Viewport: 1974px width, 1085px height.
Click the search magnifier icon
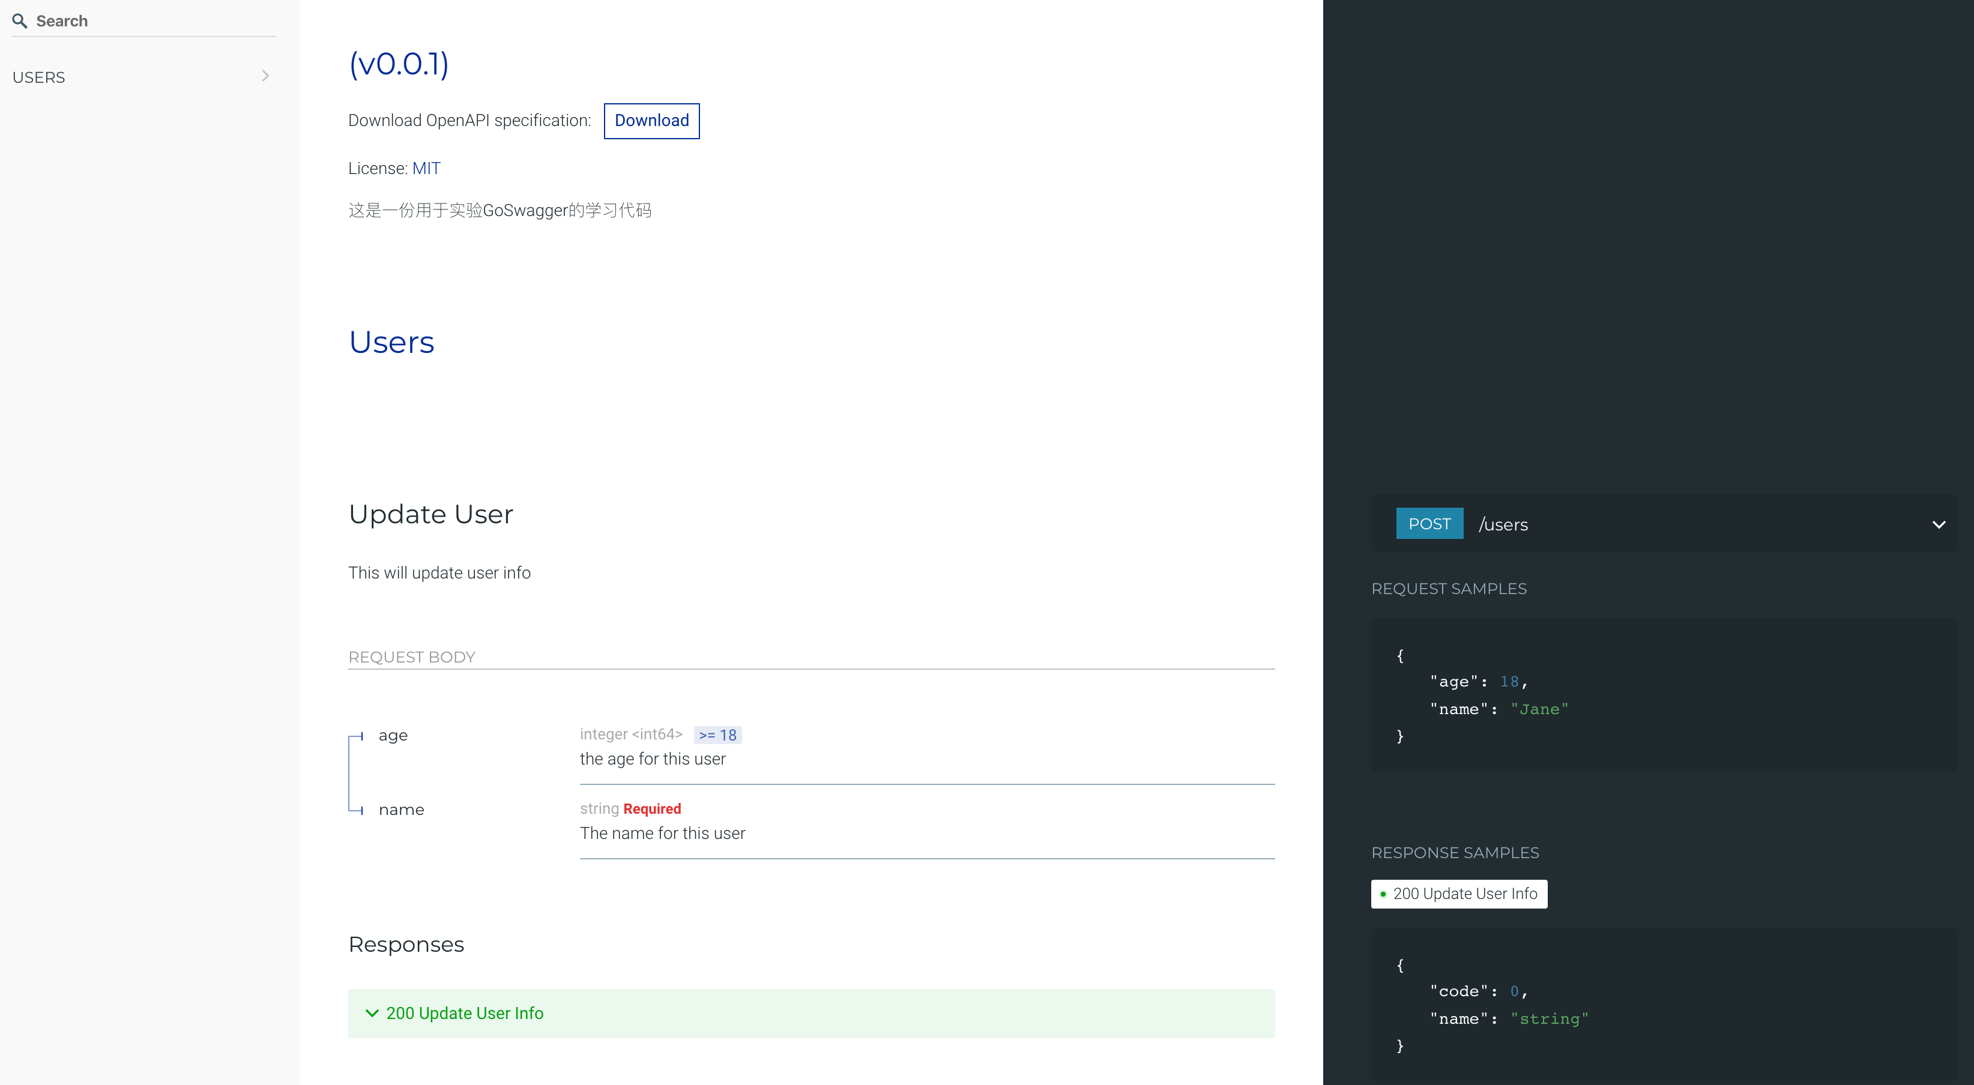19,20
